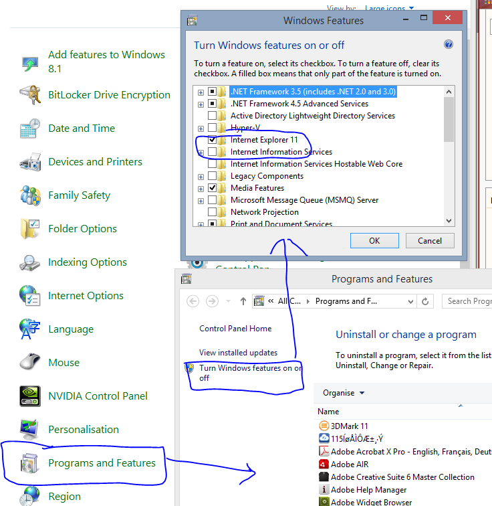The image size is (492, 506).
Task: Enable the Network Projection checkbox
Action: [212, 212]
